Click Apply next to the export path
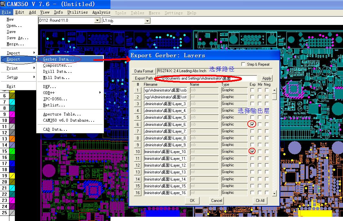 [266, 78]
